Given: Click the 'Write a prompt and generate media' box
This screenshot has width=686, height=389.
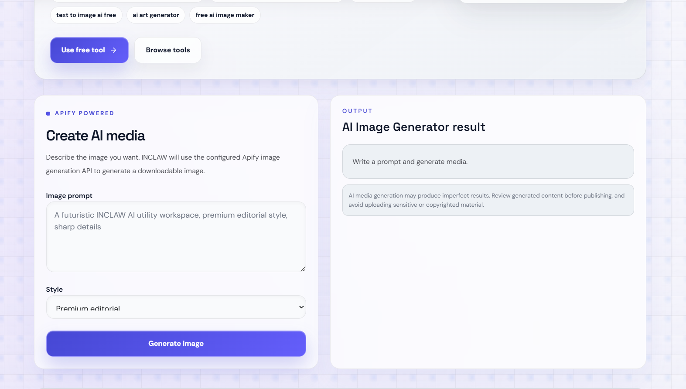Looking at the screenshot, I should point(488,162).
